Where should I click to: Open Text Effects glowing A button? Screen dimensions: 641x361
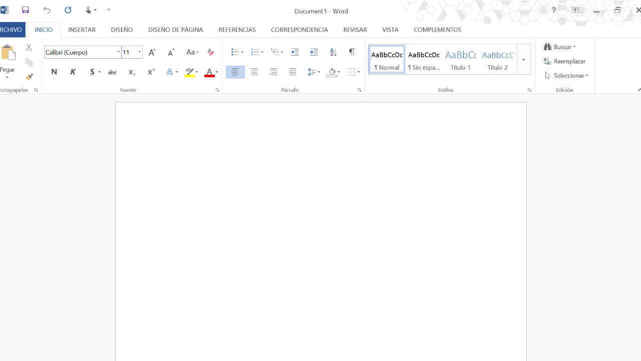click(170, 72)
